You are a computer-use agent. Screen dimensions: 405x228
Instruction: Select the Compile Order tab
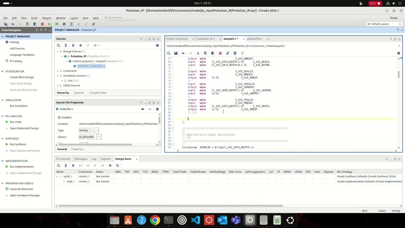[98, 93]
